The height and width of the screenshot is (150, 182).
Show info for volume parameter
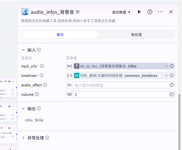(x=37, y=94)
